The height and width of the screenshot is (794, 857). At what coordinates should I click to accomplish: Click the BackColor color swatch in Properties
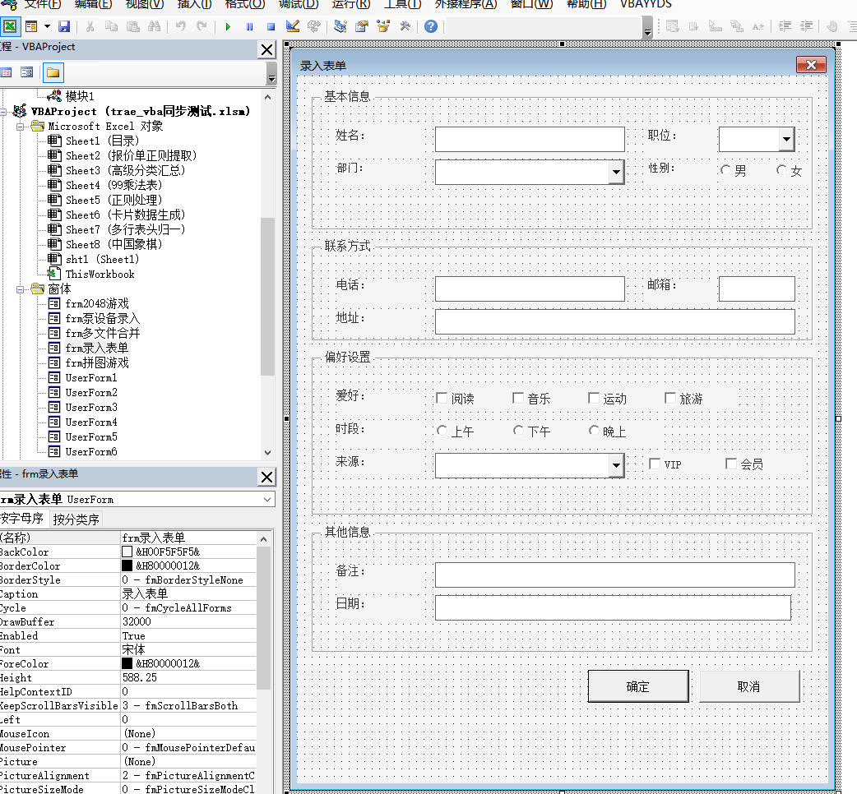point(125,552)
